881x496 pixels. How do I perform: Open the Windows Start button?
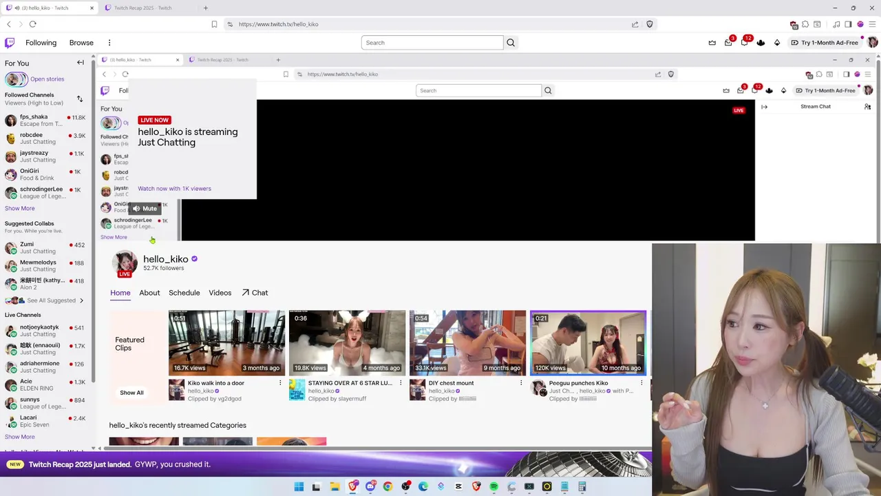299,486
